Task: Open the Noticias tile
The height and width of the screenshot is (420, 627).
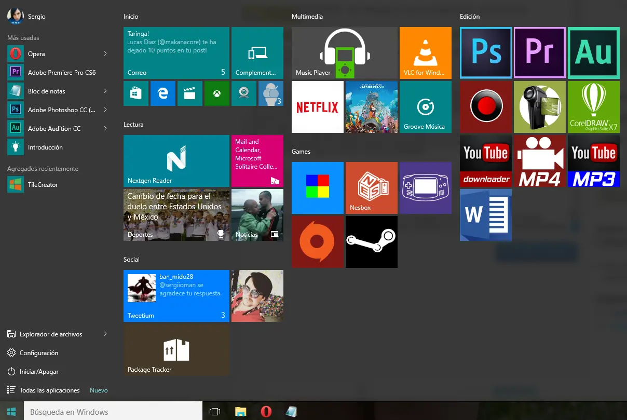Action: (257, 215)
